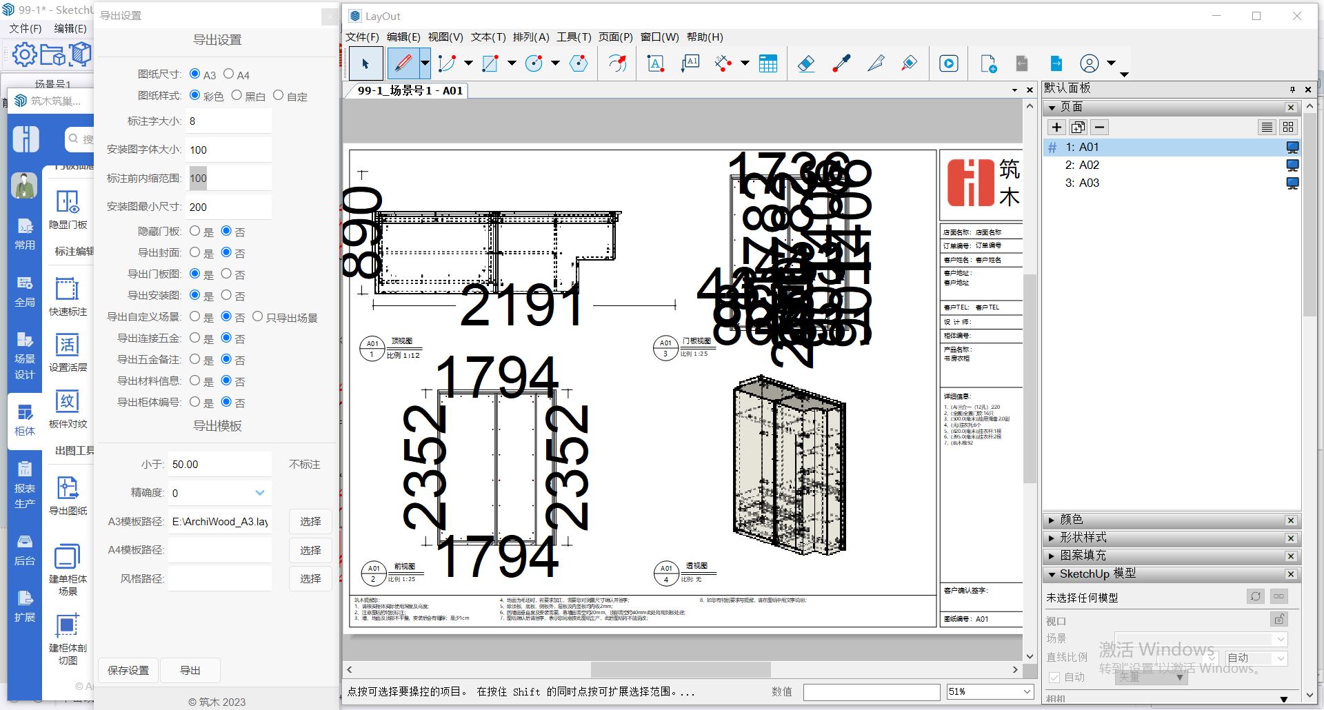Image resolution: width=1324 pixels, height=710 pixels.
Task: Click the 保存设置 button
Action: coord(128,670)
